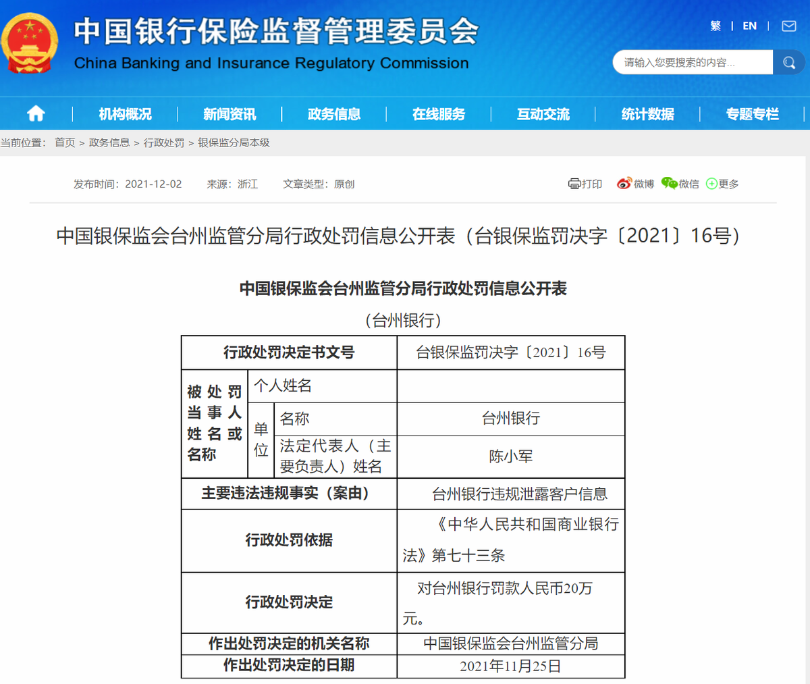
Task: Click the source text 来源：浙江
Action: pos(232,184)
